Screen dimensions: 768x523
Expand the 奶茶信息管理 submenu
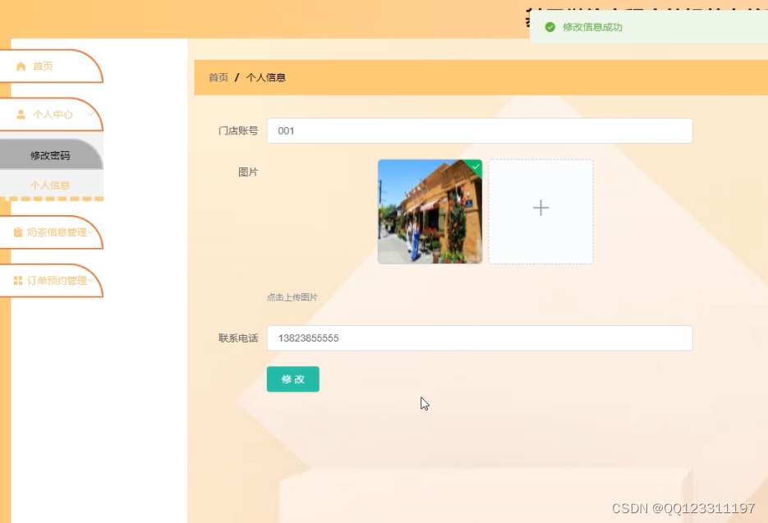pos(92,232)
